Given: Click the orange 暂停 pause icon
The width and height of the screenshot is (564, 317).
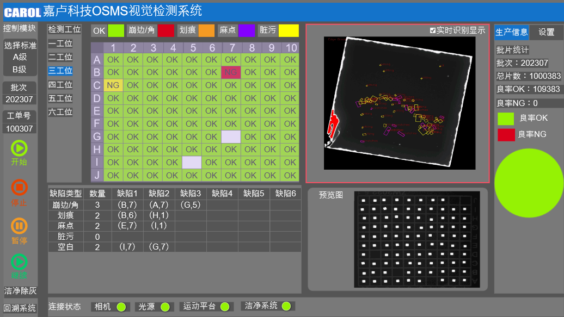Looking at the screenshot, I should click(x=19, y=226).
